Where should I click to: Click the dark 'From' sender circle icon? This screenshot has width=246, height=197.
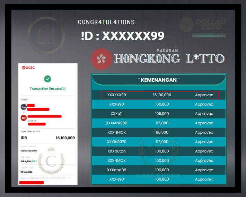coord(24,107)
